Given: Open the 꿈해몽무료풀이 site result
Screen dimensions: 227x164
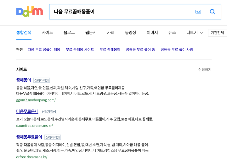Looking at the screenshot, I should click(x=29, y=137).
